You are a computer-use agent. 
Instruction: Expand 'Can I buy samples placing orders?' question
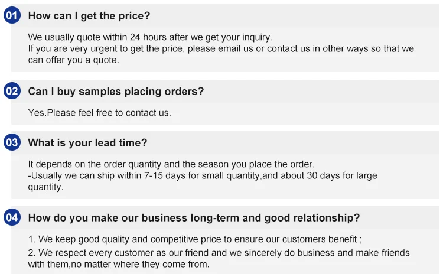coord(116,92)
